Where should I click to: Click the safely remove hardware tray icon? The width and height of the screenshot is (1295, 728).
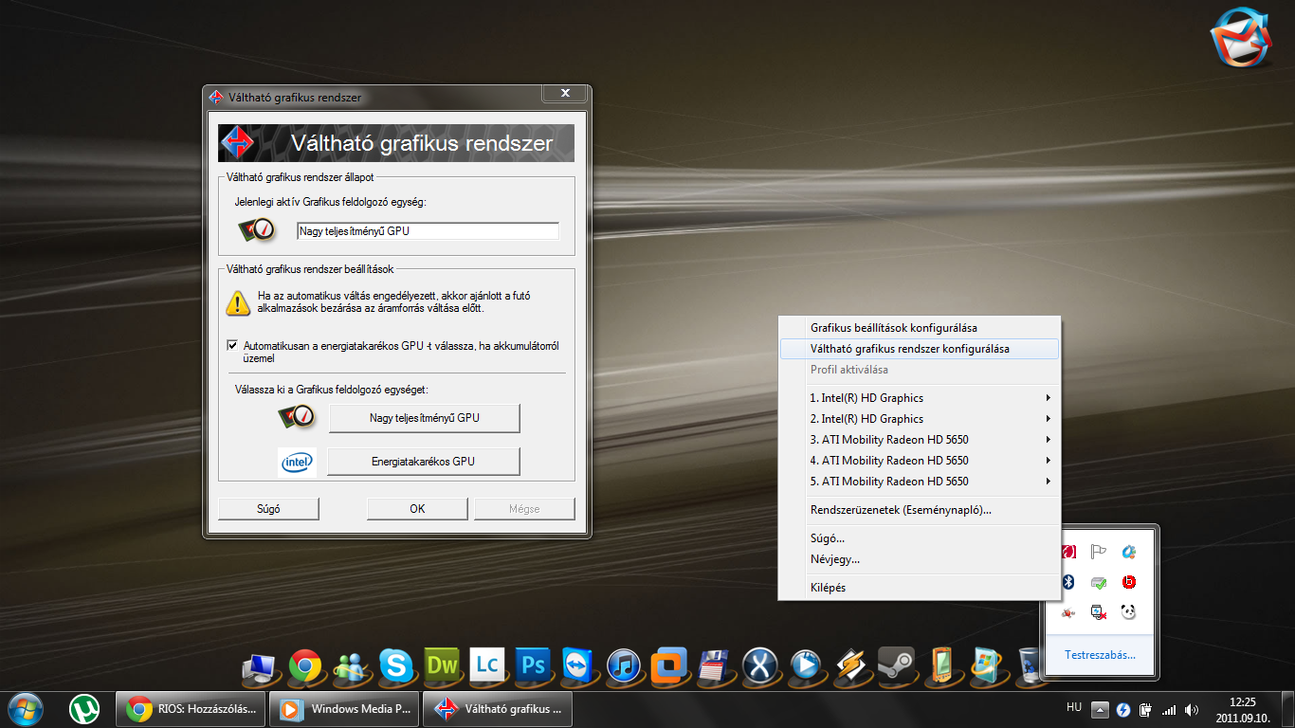tap(1099, 612)
